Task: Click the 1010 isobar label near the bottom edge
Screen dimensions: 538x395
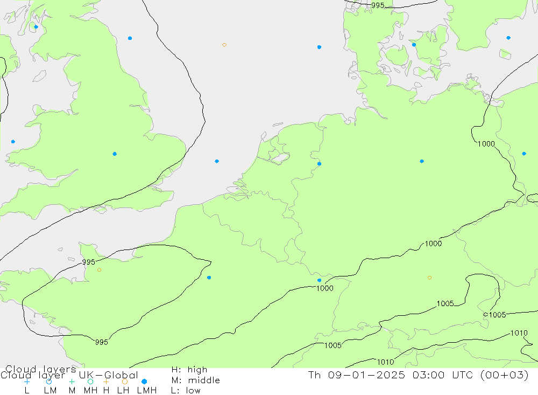Action: point(385,362)
